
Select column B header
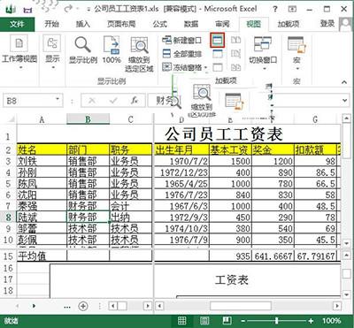pyautogui.click(x=88, y=119)
